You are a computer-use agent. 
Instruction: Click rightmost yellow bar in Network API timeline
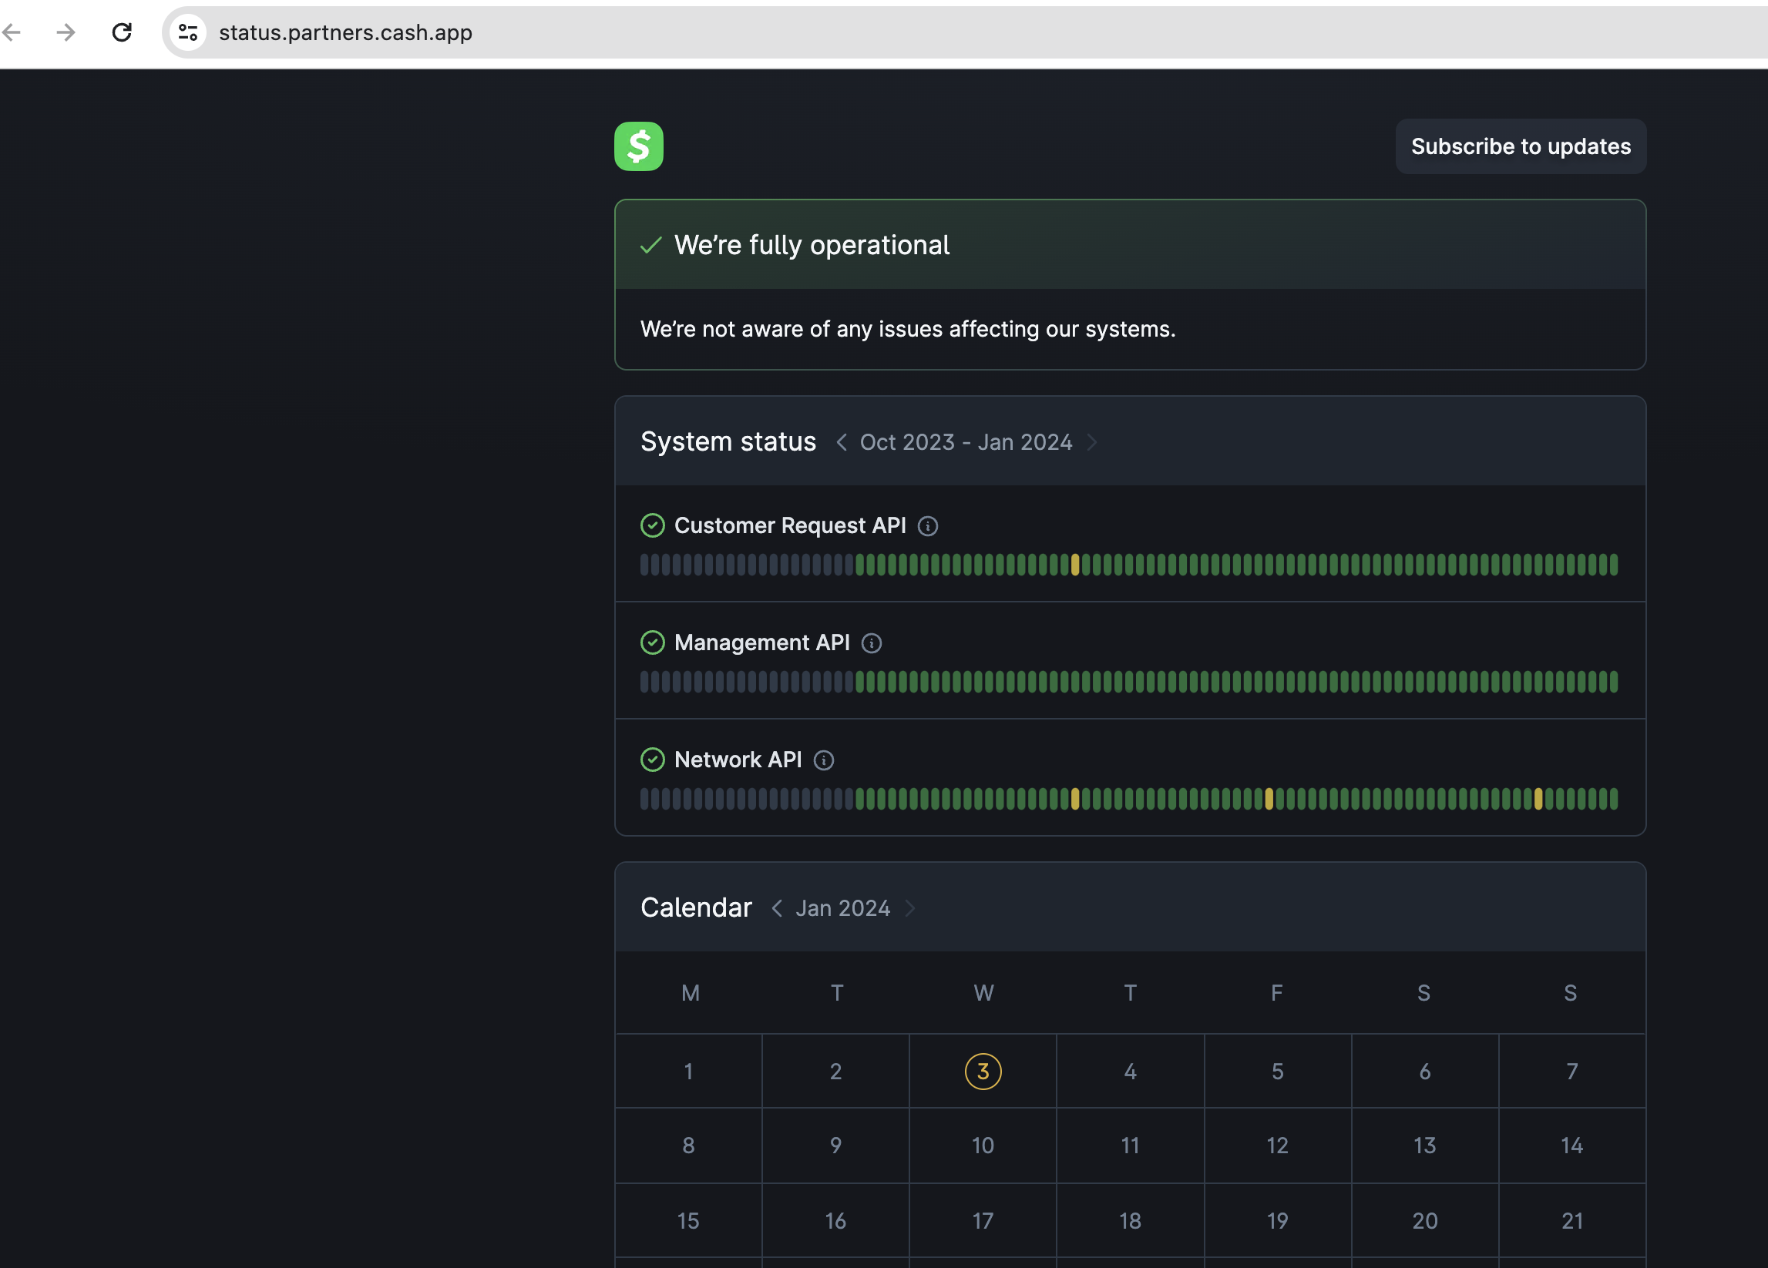(x=1538, y=798)
